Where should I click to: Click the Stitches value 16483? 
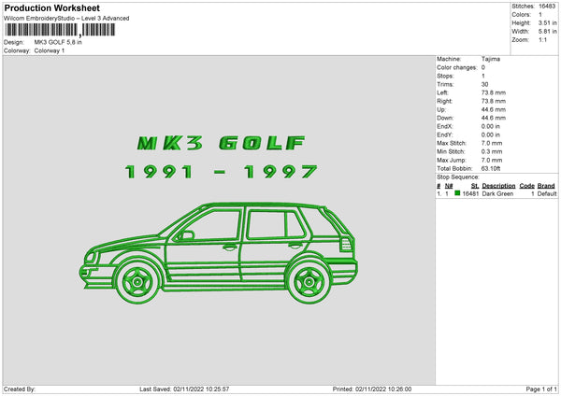coord(547,7)
